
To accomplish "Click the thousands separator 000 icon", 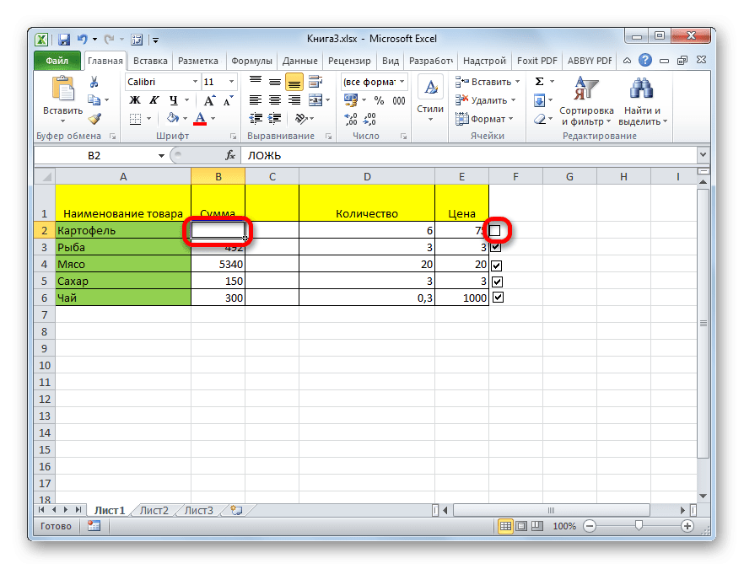I will coord(398,100).
